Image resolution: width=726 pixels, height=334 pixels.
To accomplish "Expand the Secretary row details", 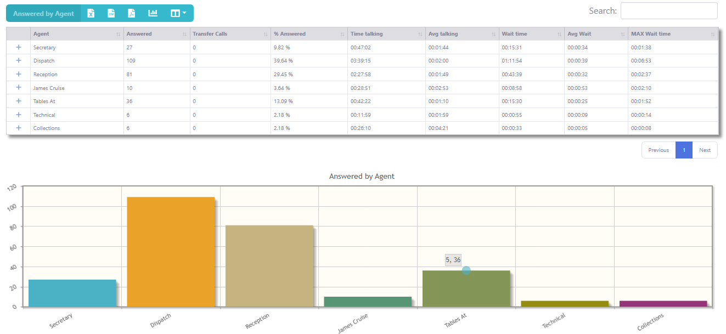I will 19,47.
